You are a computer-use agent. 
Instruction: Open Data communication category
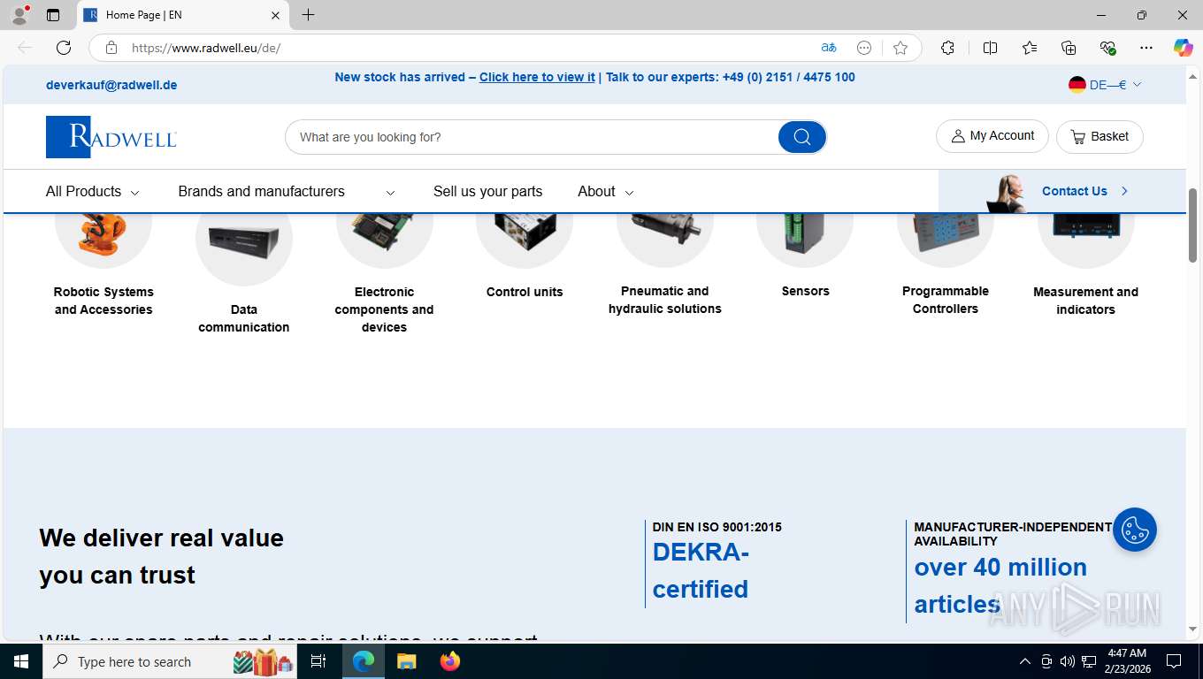point(244,318)
